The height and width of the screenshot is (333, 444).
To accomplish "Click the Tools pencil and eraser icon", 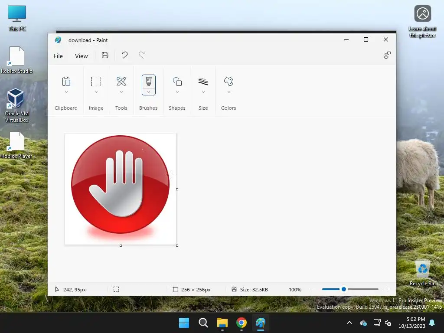I will [121, 82].
